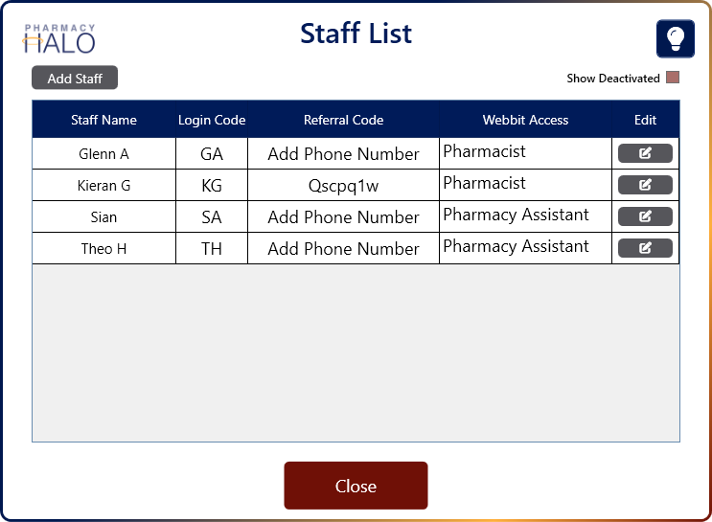Select Kieran G's referral code Qscpq1w
The width and height of the screenshot is (712, 522).
(343, 186)
